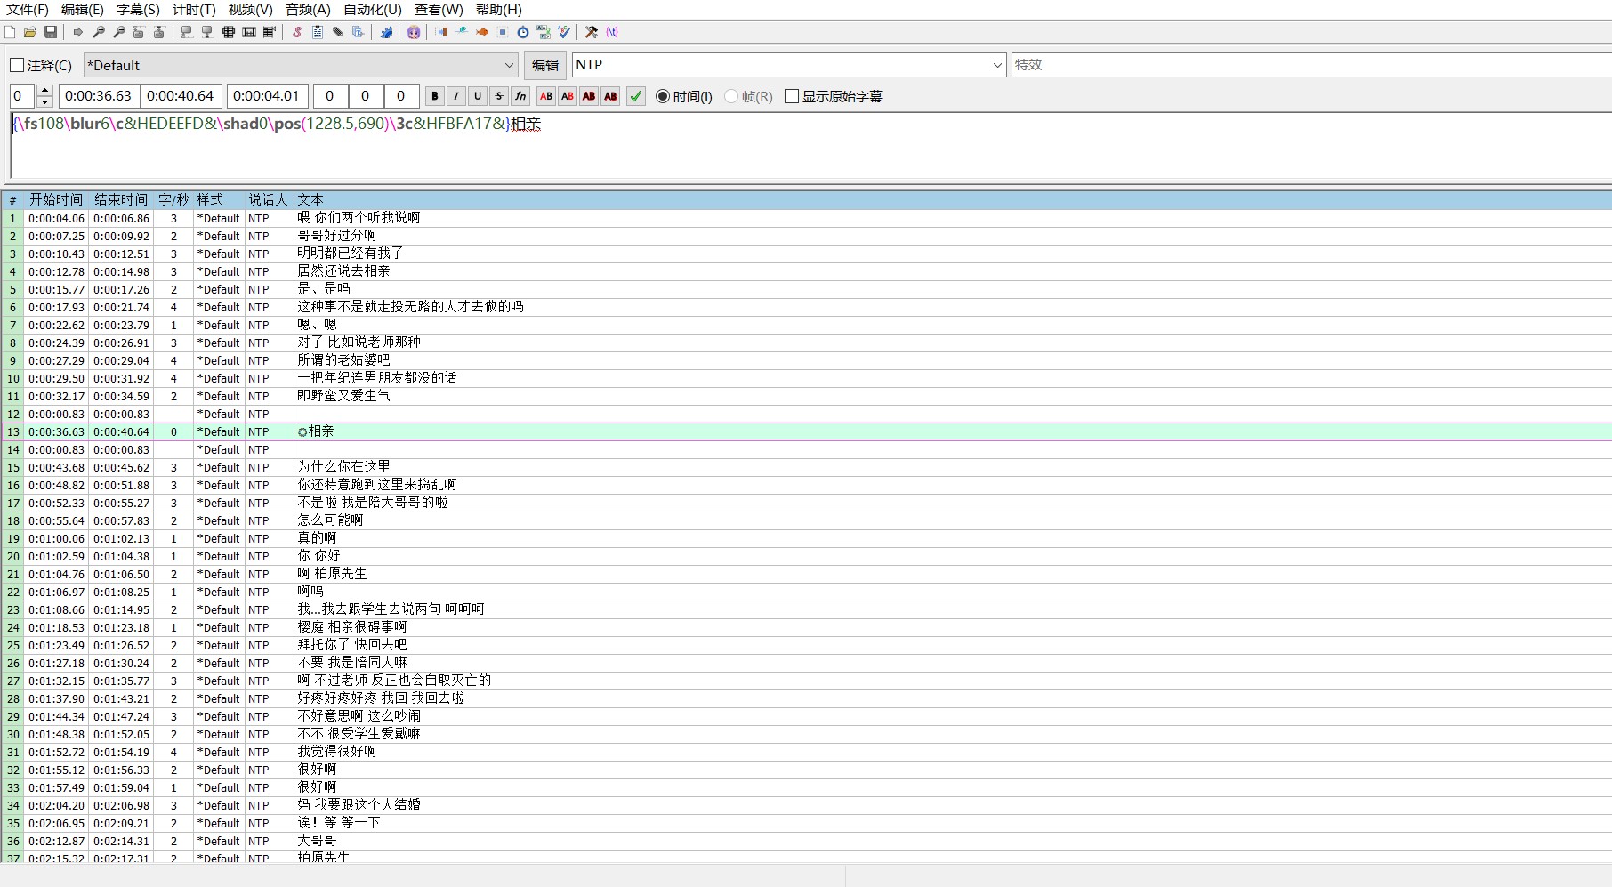Screen dimensions: 1612x887
Task: Run the Spell Checker icon
Action: tap(564, 32)
